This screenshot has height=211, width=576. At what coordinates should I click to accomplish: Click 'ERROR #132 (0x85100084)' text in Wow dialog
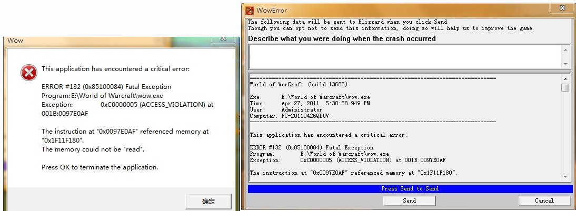106,87
